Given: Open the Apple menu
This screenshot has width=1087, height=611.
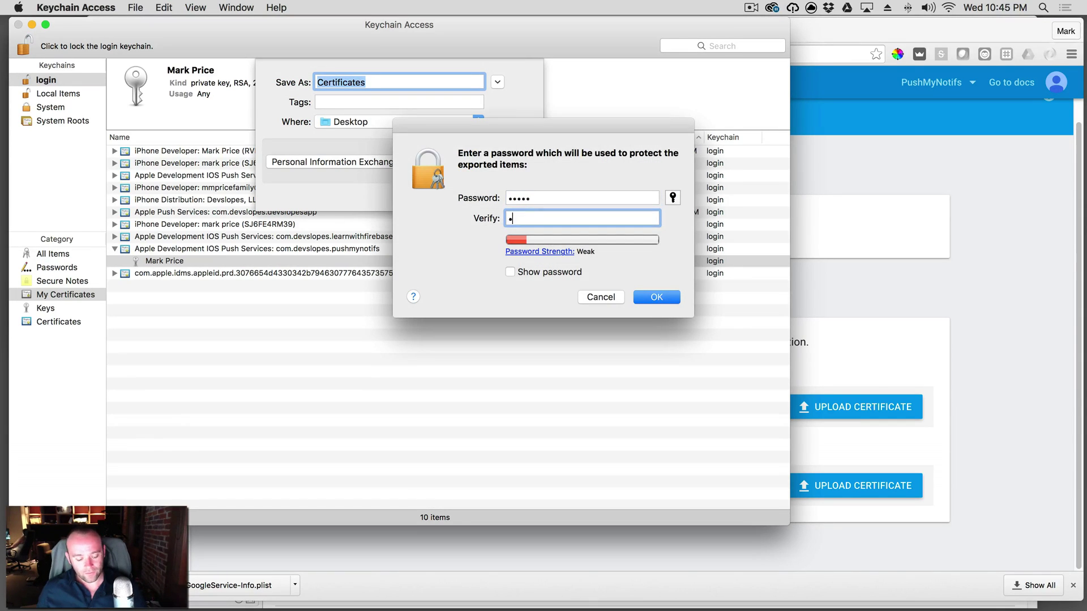Looking at the screenshot, I should [18, 7].
